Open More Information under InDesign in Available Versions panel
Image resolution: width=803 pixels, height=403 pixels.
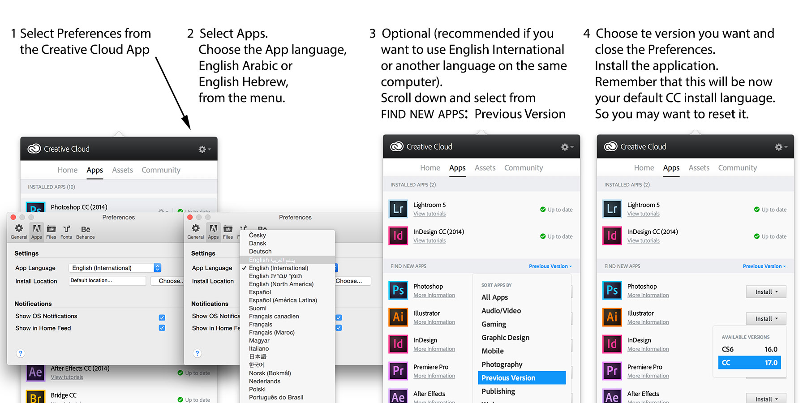(x=648, y=349)
